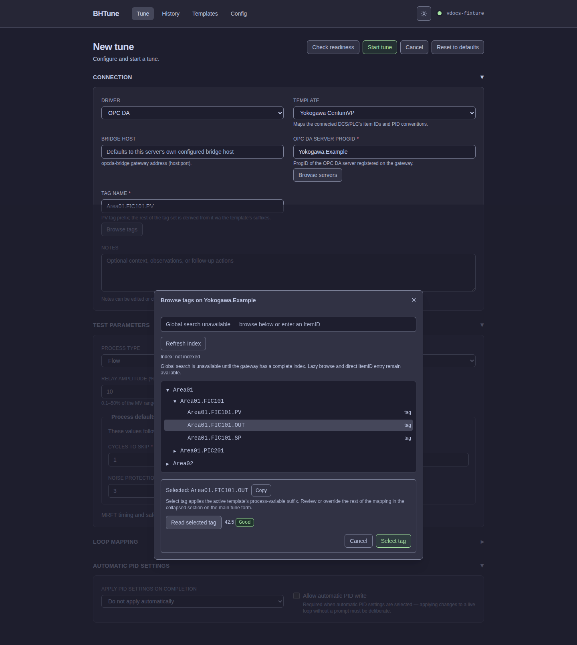Open the Apply PID settings dropdown
The height and width of the screenshot is (645, 577).
[192, 601]
